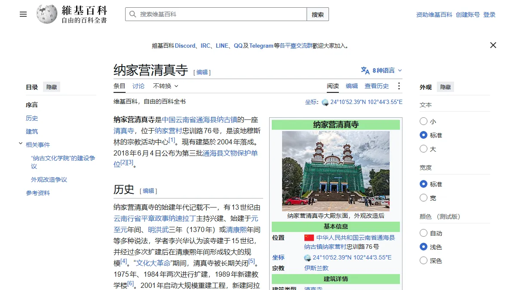The width and height of the screenshot is (516, 290).
Task: Click into the 搜索维基百科 search field
Action: 216,14
